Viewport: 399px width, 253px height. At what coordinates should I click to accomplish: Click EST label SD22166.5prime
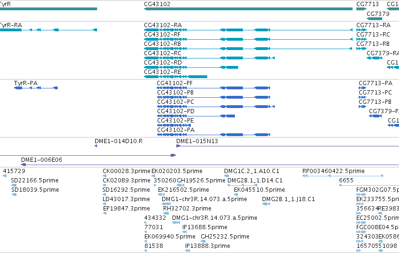coord(35,181)
